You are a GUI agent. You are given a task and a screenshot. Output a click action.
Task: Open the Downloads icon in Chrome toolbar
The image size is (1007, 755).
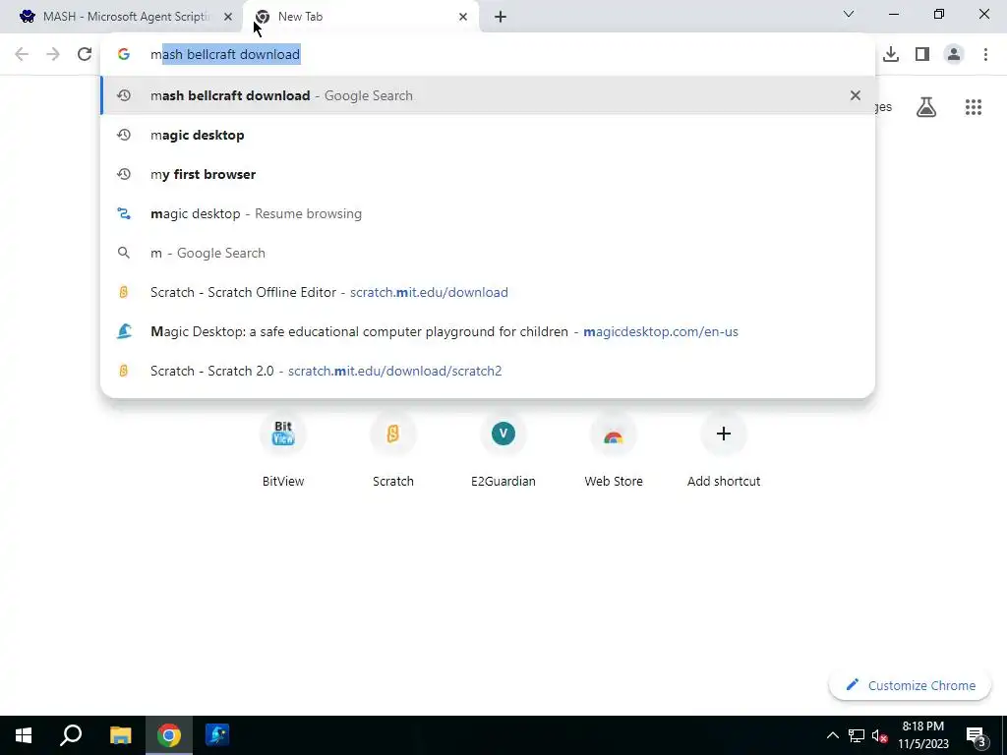click(x=891, y=54)
